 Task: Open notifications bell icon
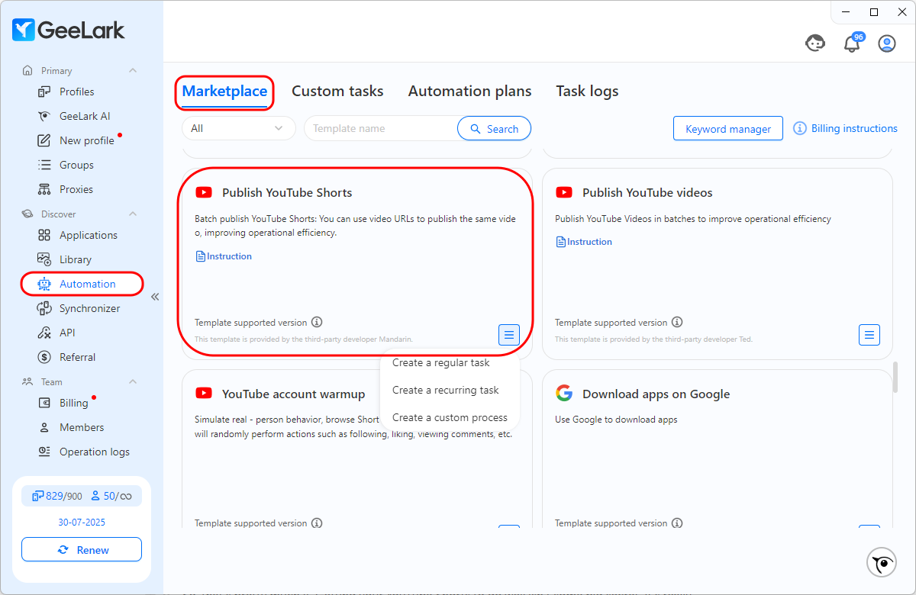(x=852, y=43)
